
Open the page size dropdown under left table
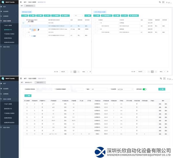64,71
